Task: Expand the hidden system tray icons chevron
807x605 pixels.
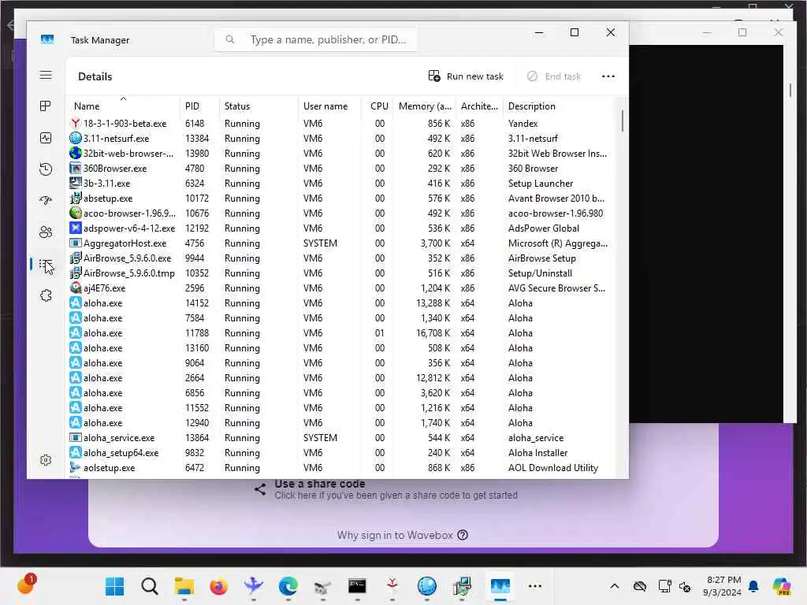Action: [615, 586]
